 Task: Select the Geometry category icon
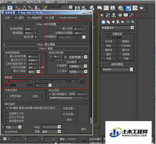tap(103, 22)
